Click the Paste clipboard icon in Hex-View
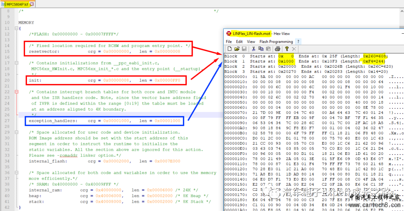The height and width of the screenshot is (211, 404). tap(268, 49)
